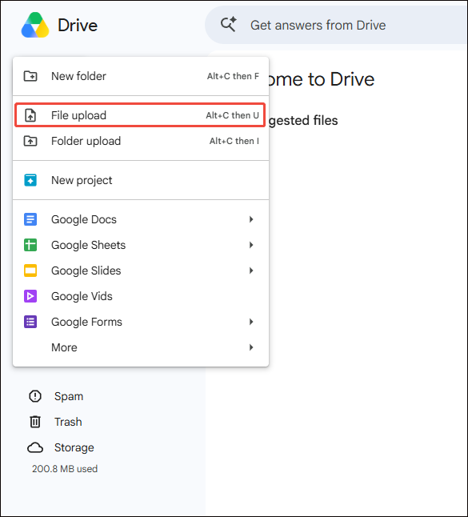
Task: Choose New folder from the menu
Action: point(141,76)
